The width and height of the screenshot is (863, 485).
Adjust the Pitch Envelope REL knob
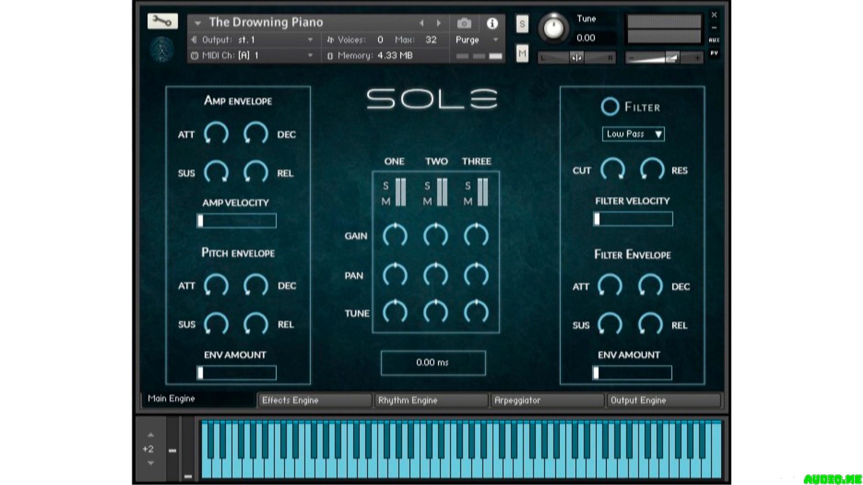(x=256, y=323)
